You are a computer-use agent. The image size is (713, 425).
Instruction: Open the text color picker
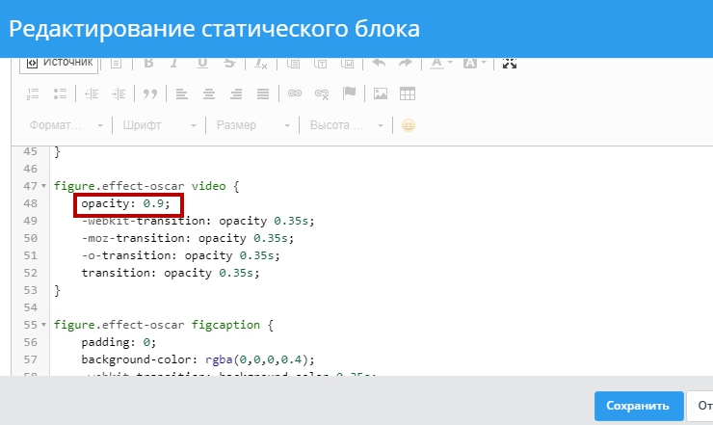coord(440,63)
